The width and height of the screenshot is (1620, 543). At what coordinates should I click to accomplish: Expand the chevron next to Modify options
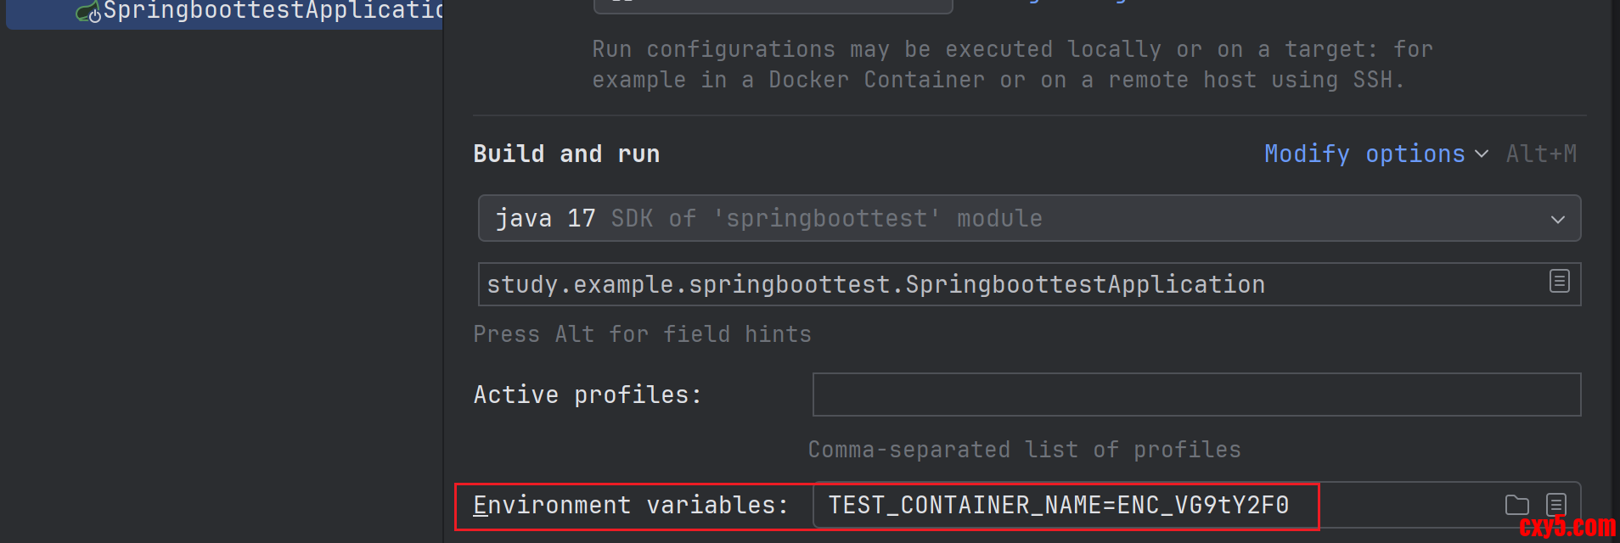coord(1482,154)
